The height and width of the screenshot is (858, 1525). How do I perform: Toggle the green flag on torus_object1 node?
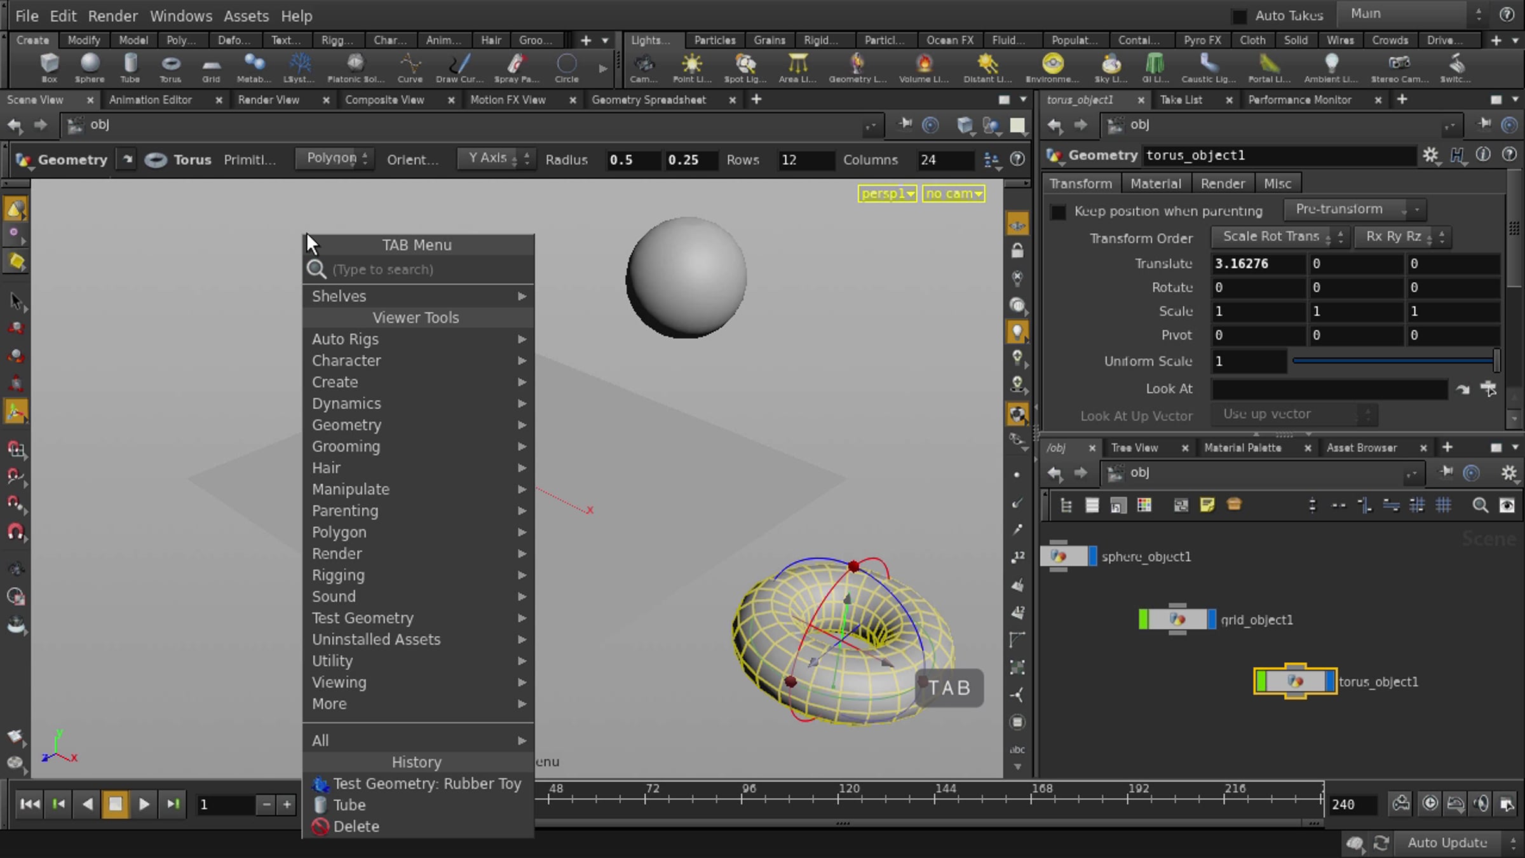[1261, 681]
